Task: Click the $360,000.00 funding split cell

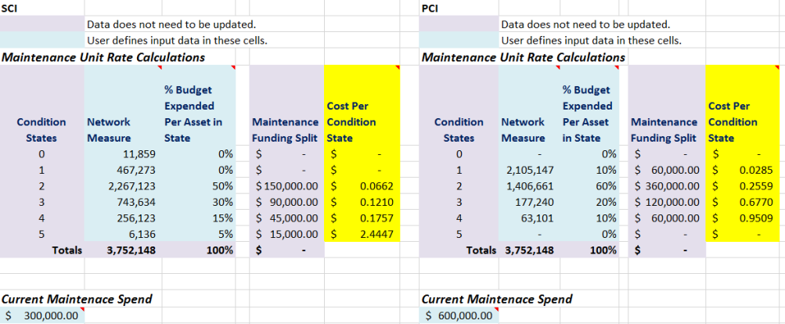Action: pyautogui.click(x=667, y=185)
